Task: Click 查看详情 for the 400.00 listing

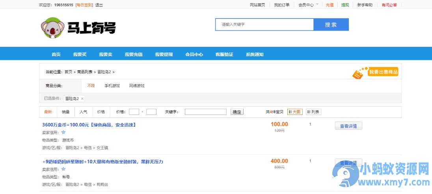Action: click(x=348, y=163)
